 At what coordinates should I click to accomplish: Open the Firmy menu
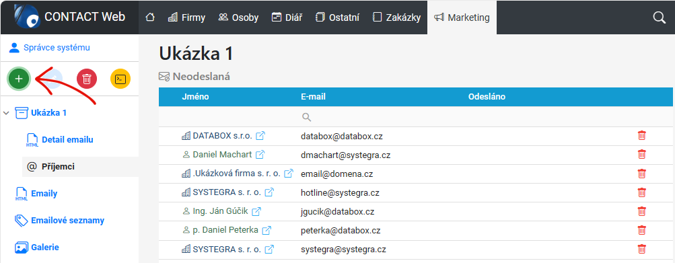pos(186,17)
